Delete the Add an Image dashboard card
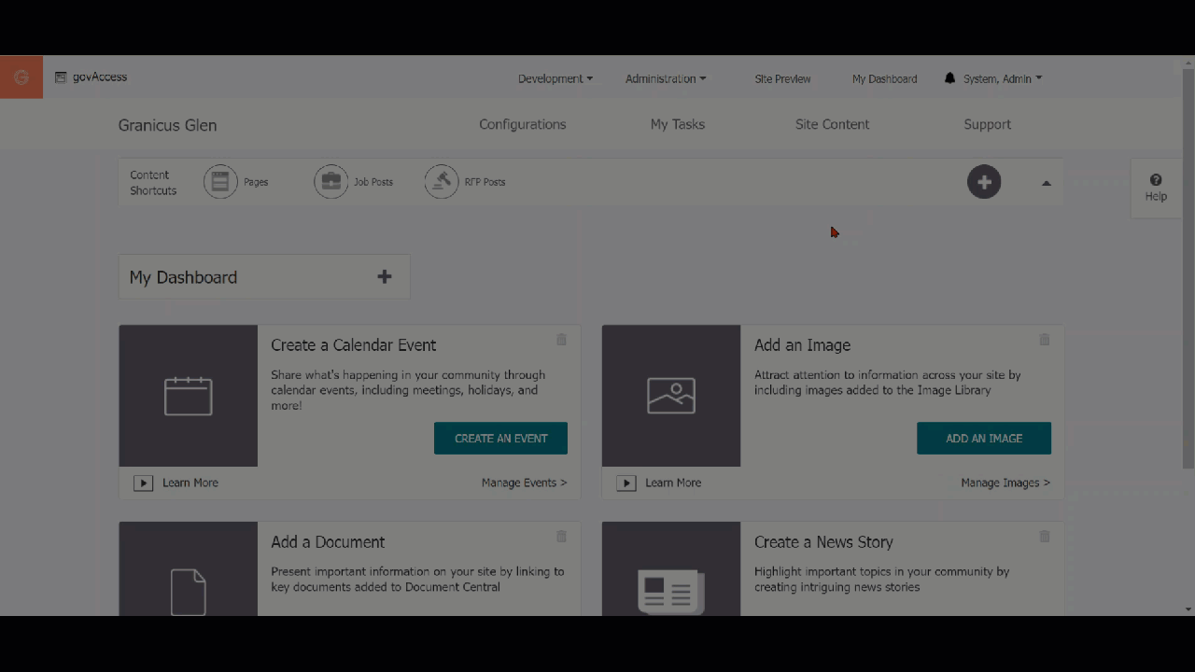 point(1044,340)
